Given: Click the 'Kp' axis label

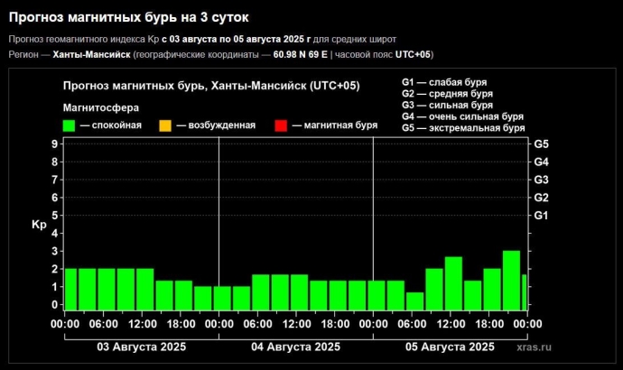Looking at the screenshot, I should [x=39, y=225].
